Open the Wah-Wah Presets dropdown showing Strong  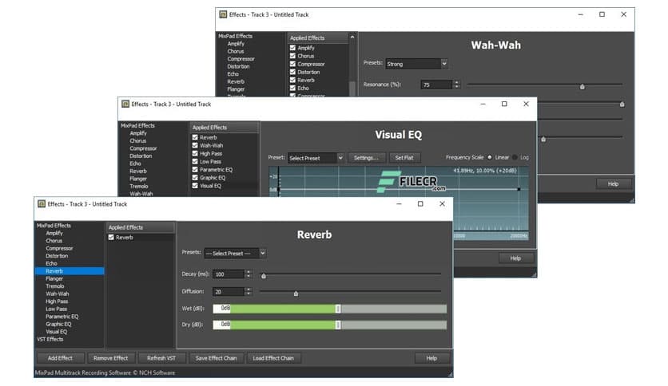[x=416, y=63]
